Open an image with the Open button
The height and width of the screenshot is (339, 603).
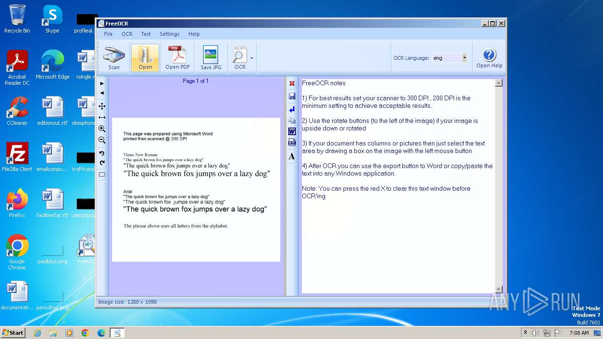[x=145, y=58]
